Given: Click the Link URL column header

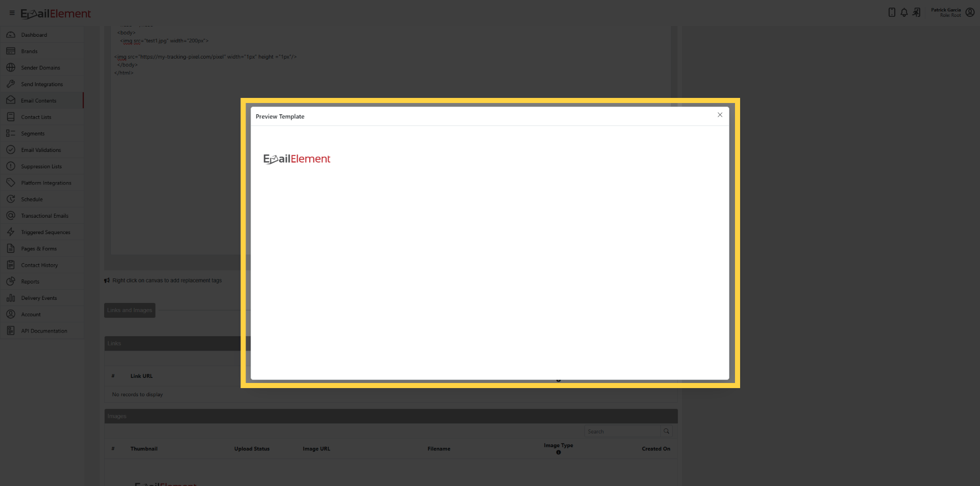Looking at the screenshot, I should click(141, 376).
